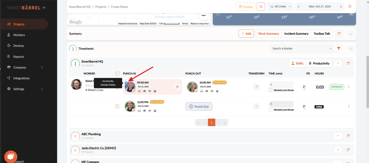Select checkbox for 12:00 PM punch-in row
369x163 pixels.
tap(117, 106)
